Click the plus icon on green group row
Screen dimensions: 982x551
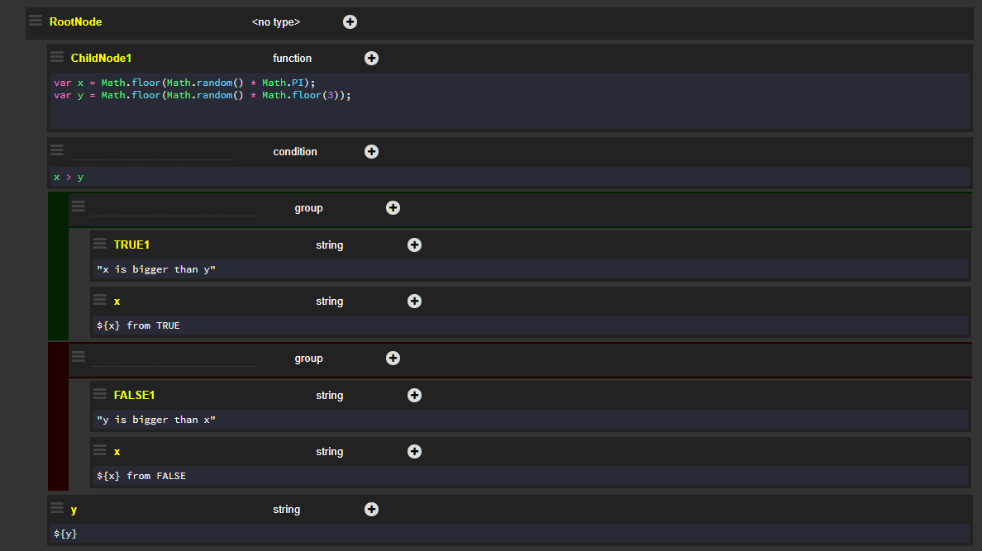(393, 208)
